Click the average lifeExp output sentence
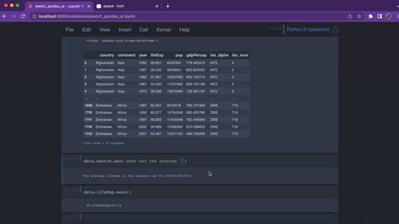This screenshot has width=399, height=224. (138, 175)
